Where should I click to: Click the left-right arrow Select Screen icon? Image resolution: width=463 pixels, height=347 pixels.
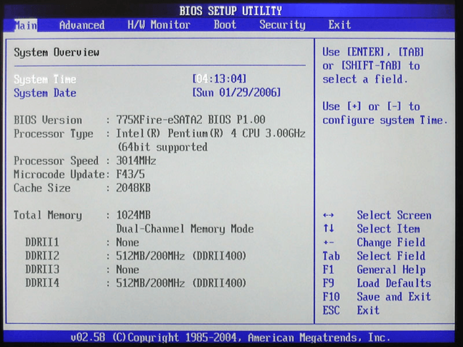coord(328,215)
